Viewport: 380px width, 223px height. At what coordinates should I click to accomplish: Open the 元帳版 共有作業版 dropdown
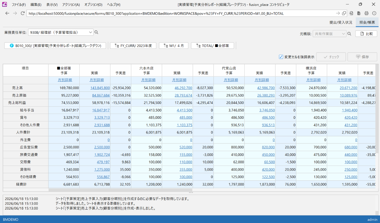coord(329,34)
